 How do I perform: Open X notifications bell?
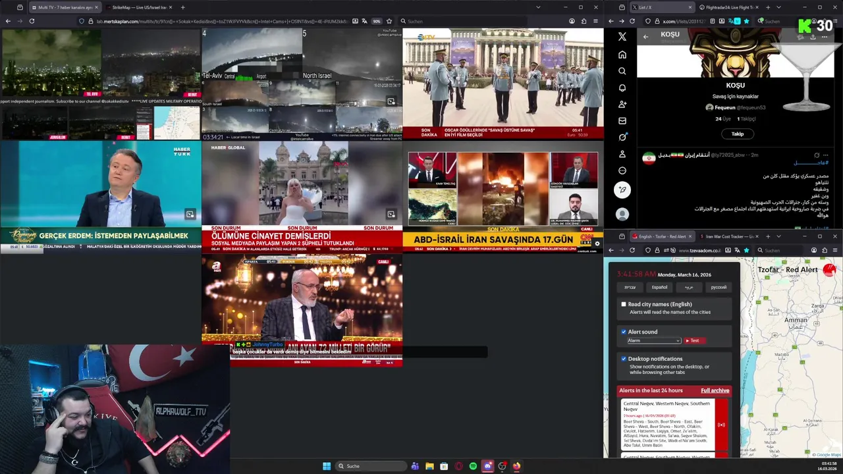[622, 88]
